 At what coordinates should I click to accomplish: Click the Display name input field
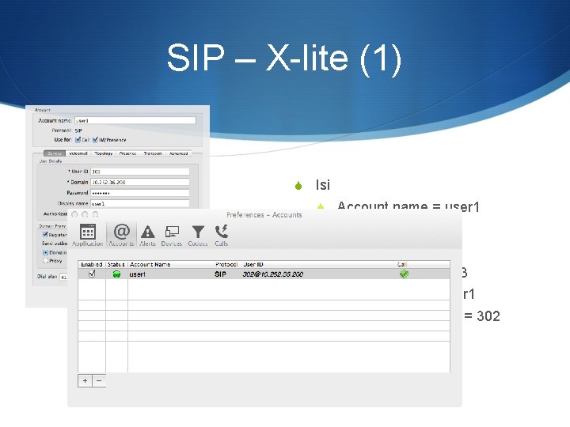140,203
